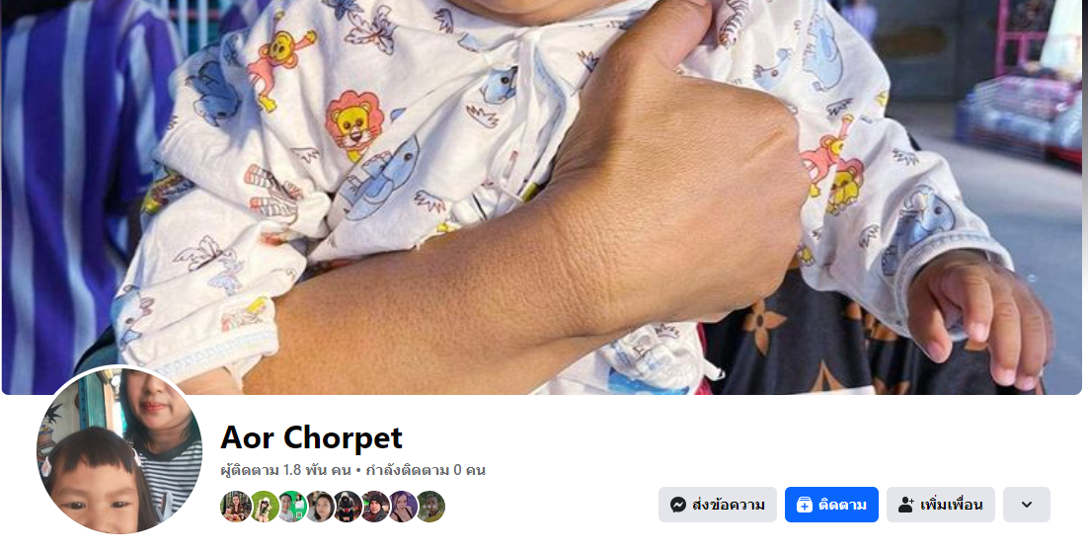Open the last friend avatar in row
Image resolution: width=1088 pixels, height=551 pixels.
[x=430, y=507]
